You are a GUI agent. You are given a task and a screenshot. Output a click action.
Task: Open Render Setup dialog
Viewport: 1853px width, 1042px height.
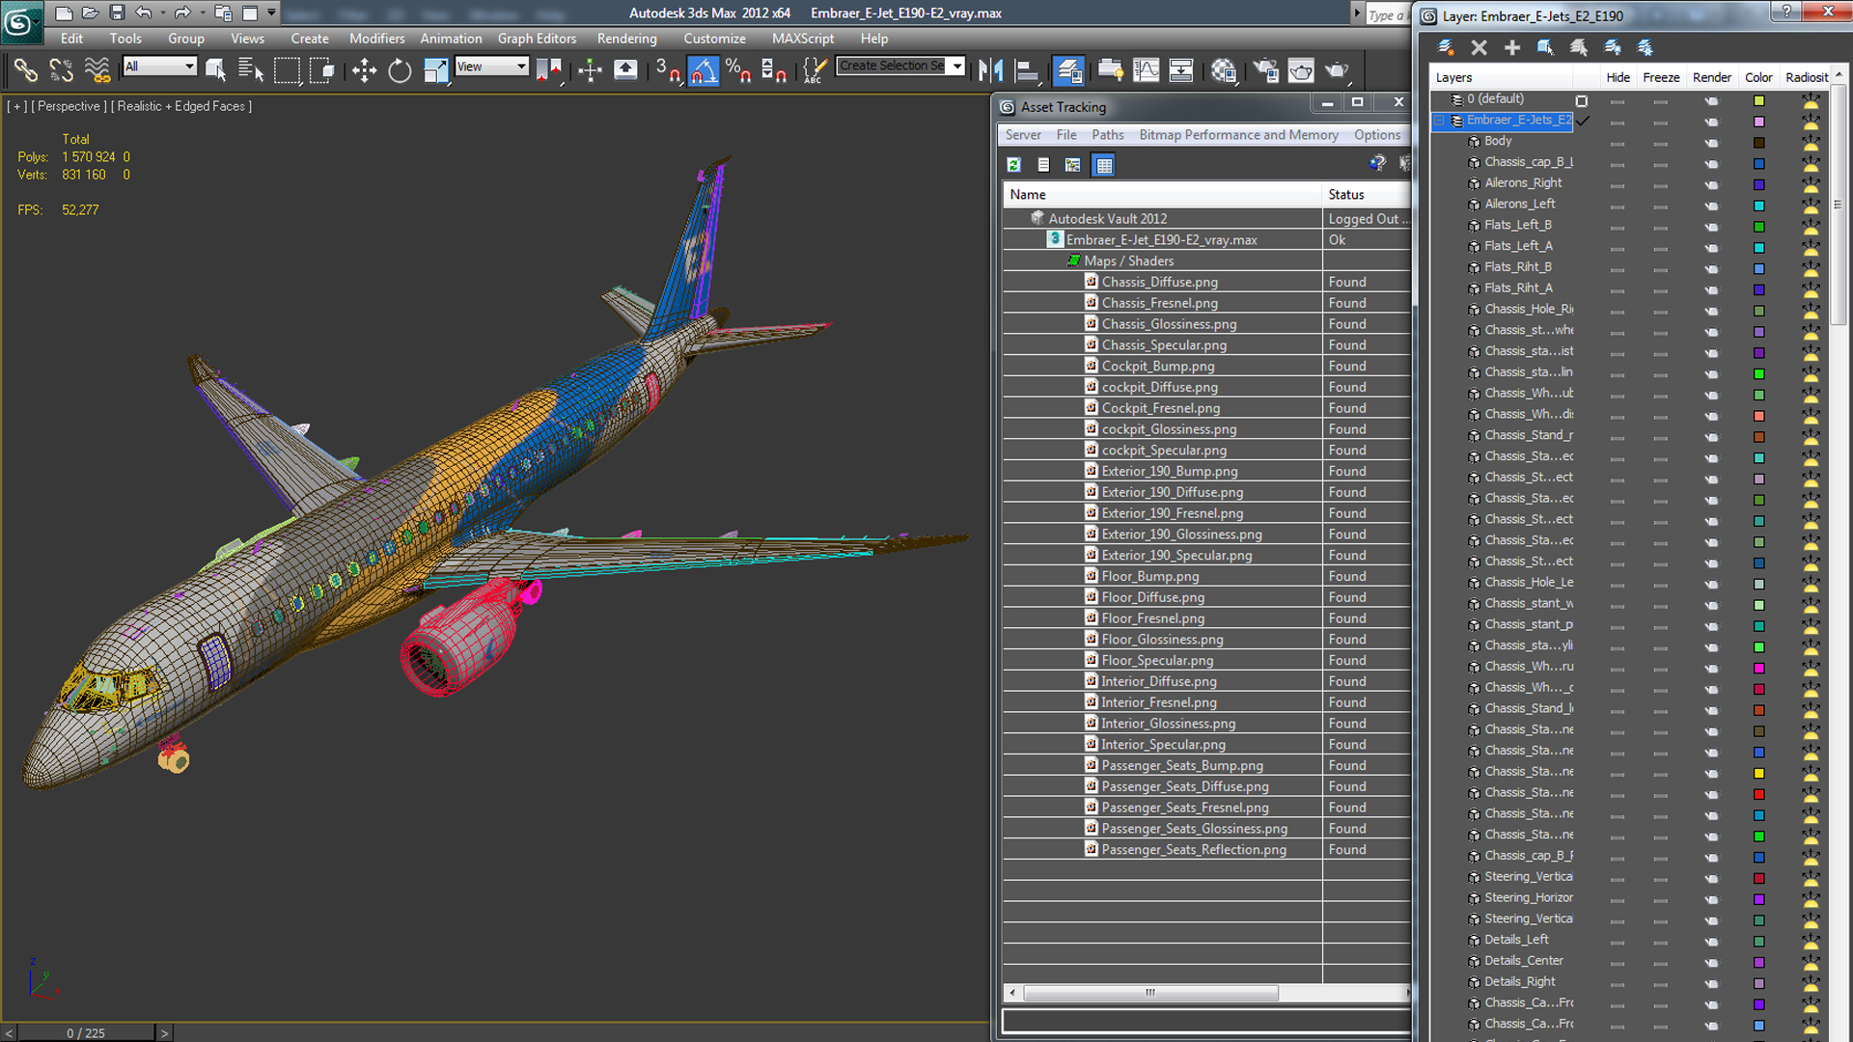[x=1265, y=69]
